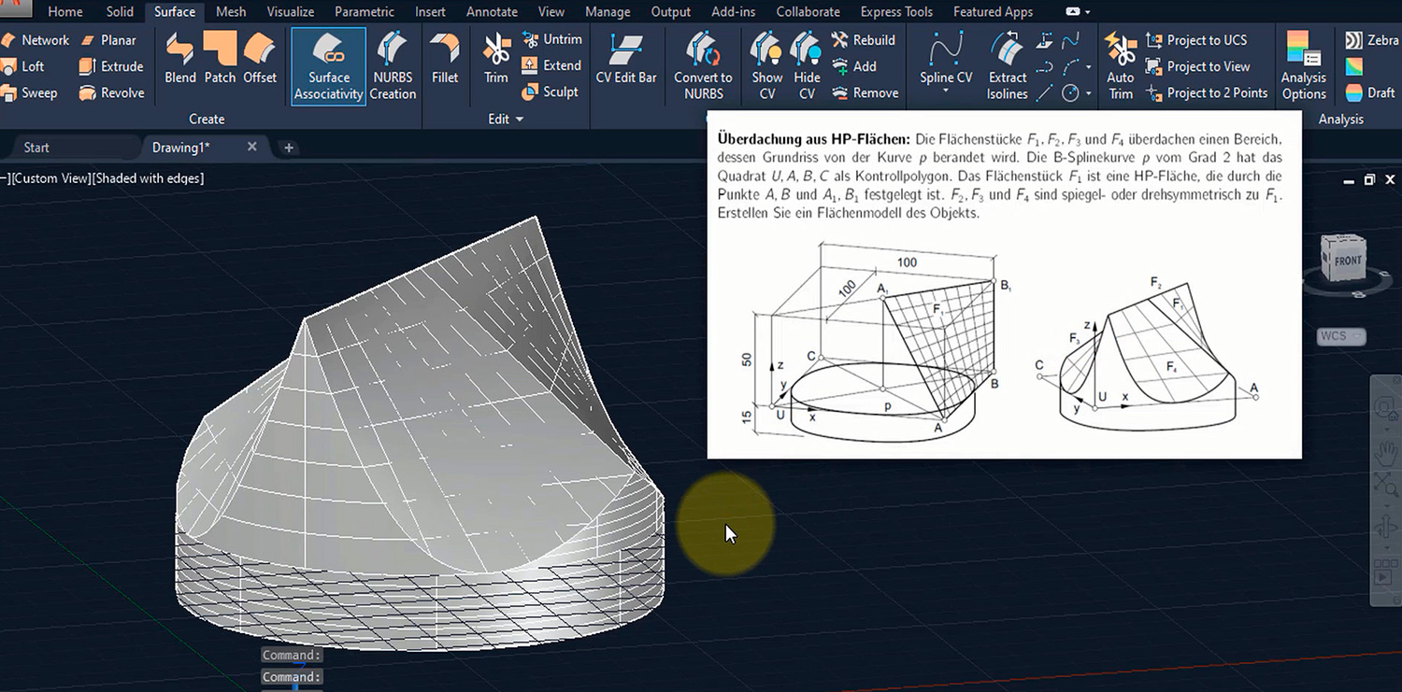Click the surface Trim tool
Image resolution: width=1402 pixels, height=692 pixels.
[x=496, y=58]
